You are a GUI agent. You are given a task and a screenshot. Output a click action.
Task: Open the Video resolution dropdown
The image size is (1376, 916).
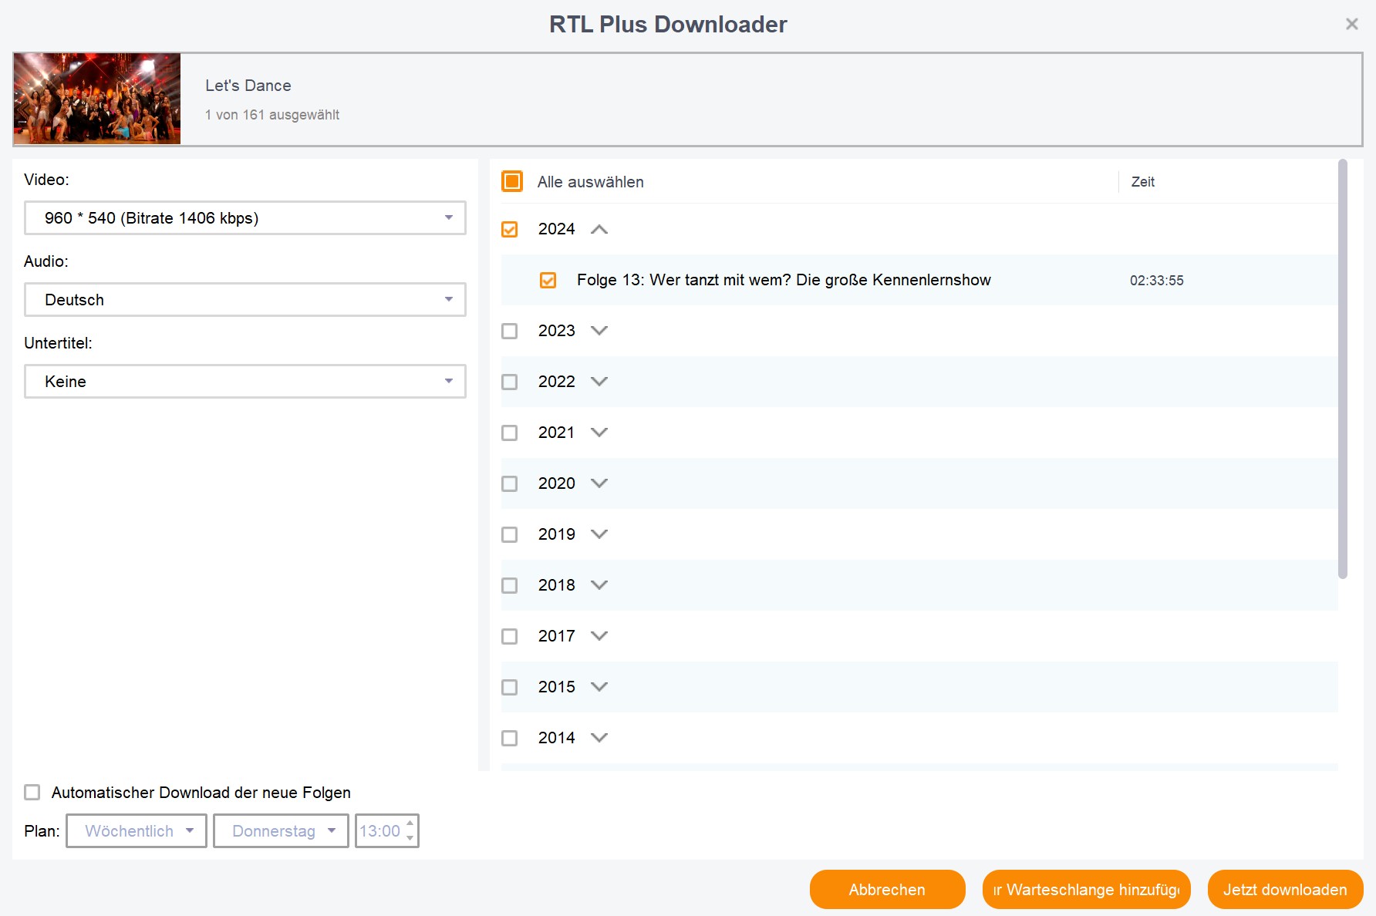pos(245,218)
